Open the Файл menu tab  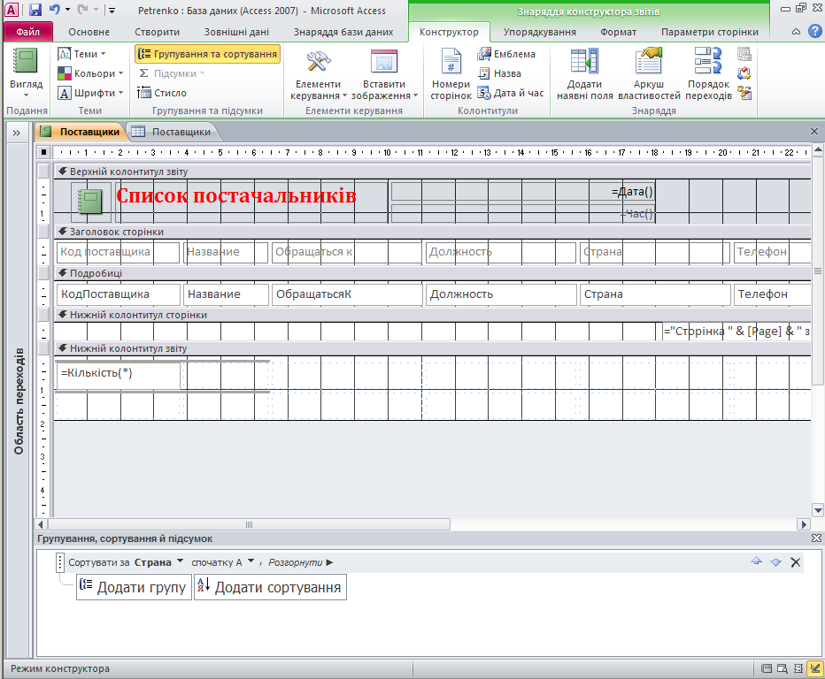tap(27, 32)
